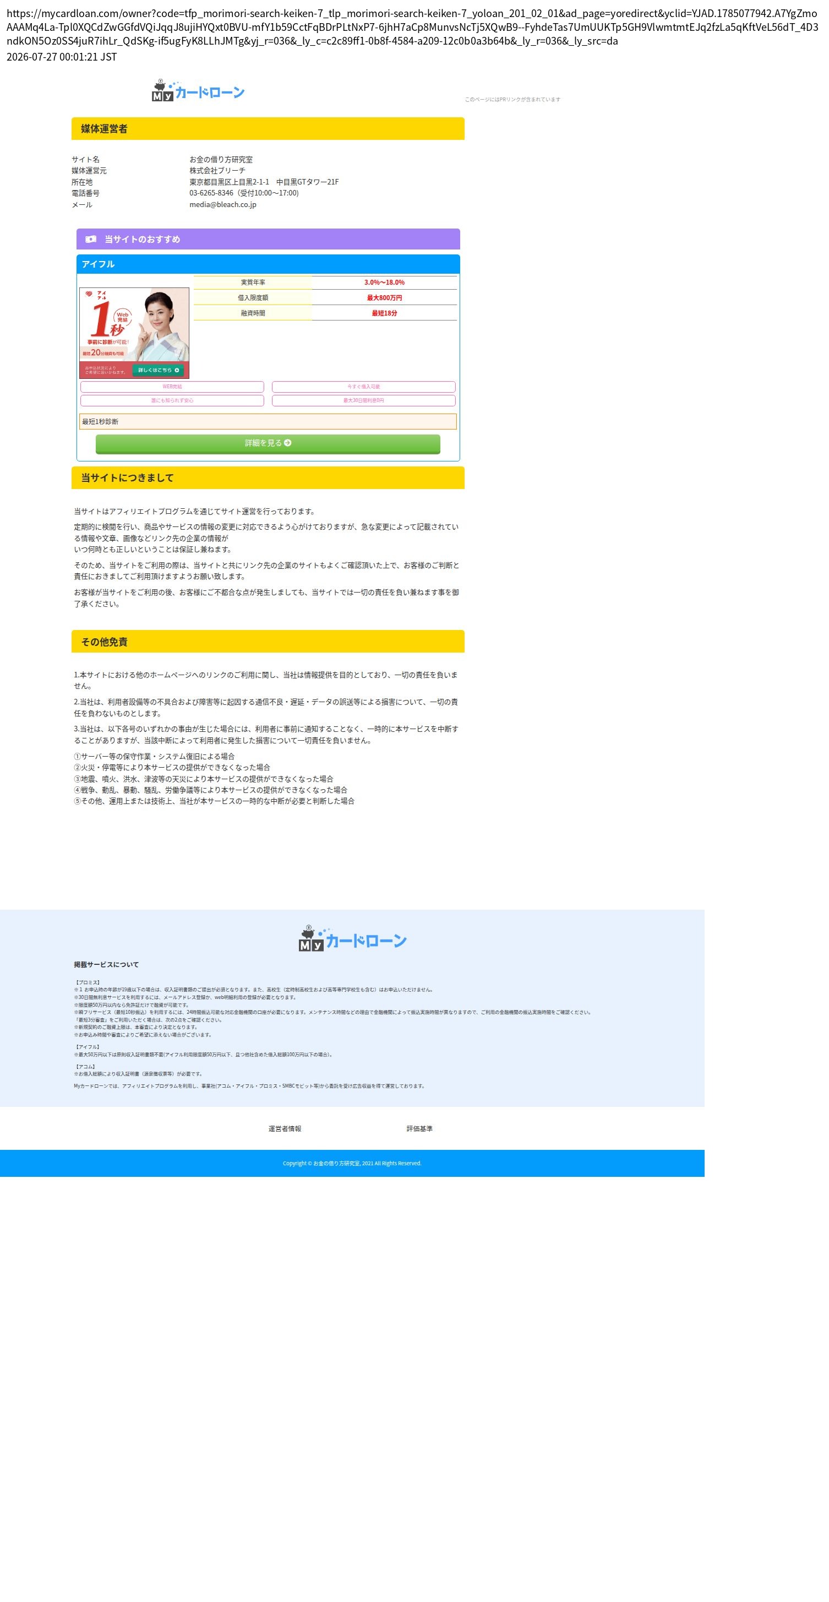Click the 当サイトにつきまして yellow heading
The height and width of the screenshot is (1602, 829).
tap(268, 477)
